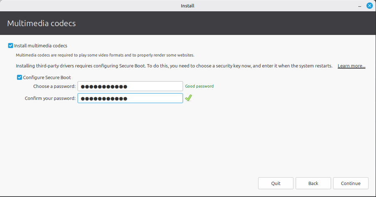Image resolution: width=376 pixels, height=197 pixels.
Task: Click the 'Choose a password:' label
Action: [54, 86]
